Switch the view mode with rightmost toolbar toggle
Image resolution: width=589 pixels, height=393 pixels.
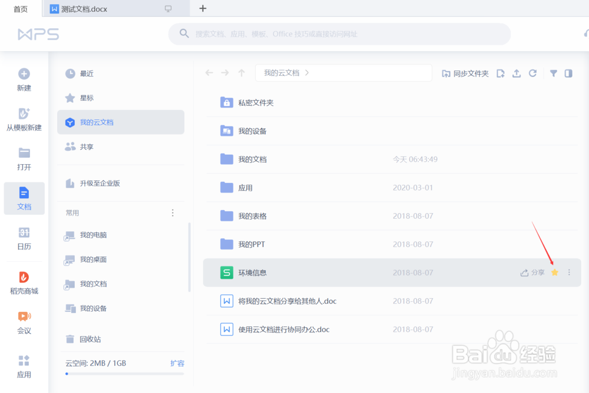tap(567, 73)
